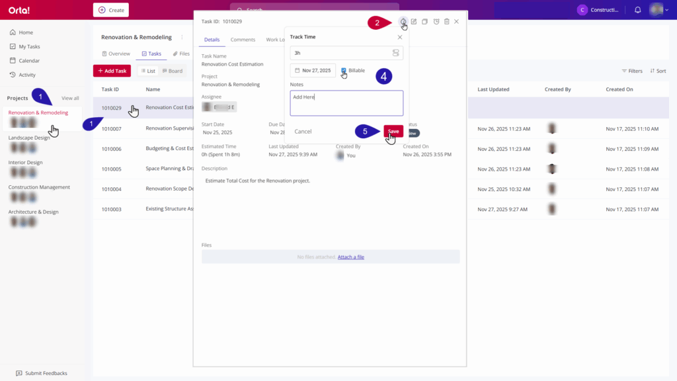Click the reminder alarm clock icon

pyautogui.click(x=436, y=22)
